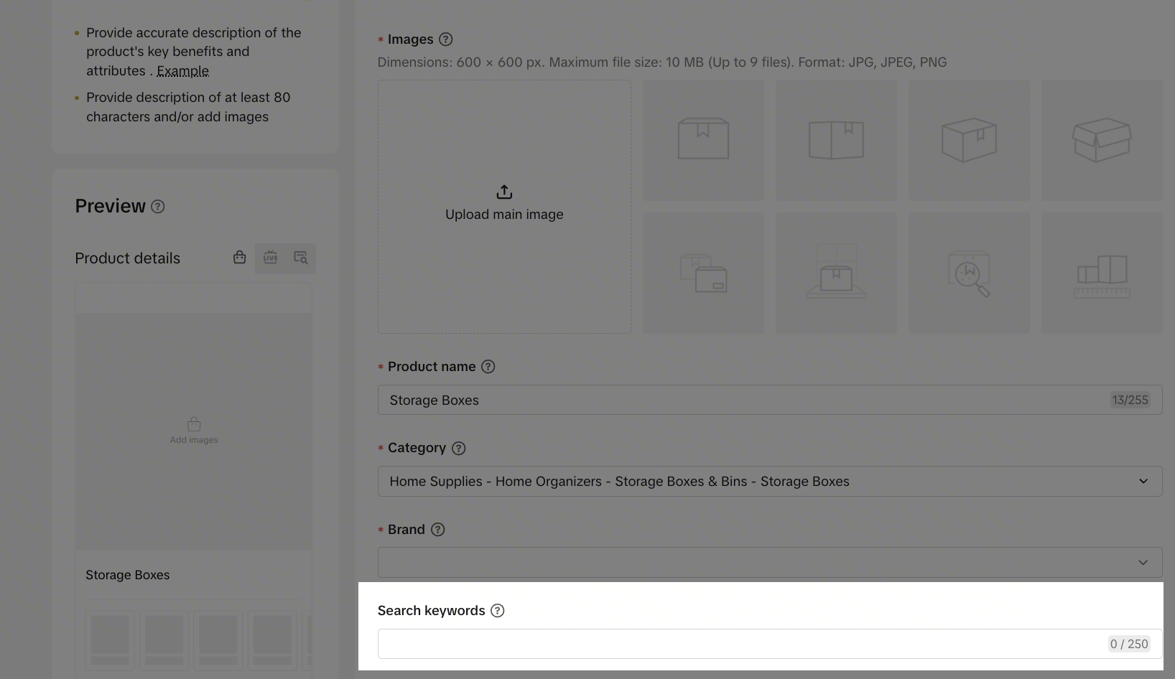The width and height of the screenshot is (1175, 679).
Task: Select the first front-view box image slot
Action: tap(703, 140)
